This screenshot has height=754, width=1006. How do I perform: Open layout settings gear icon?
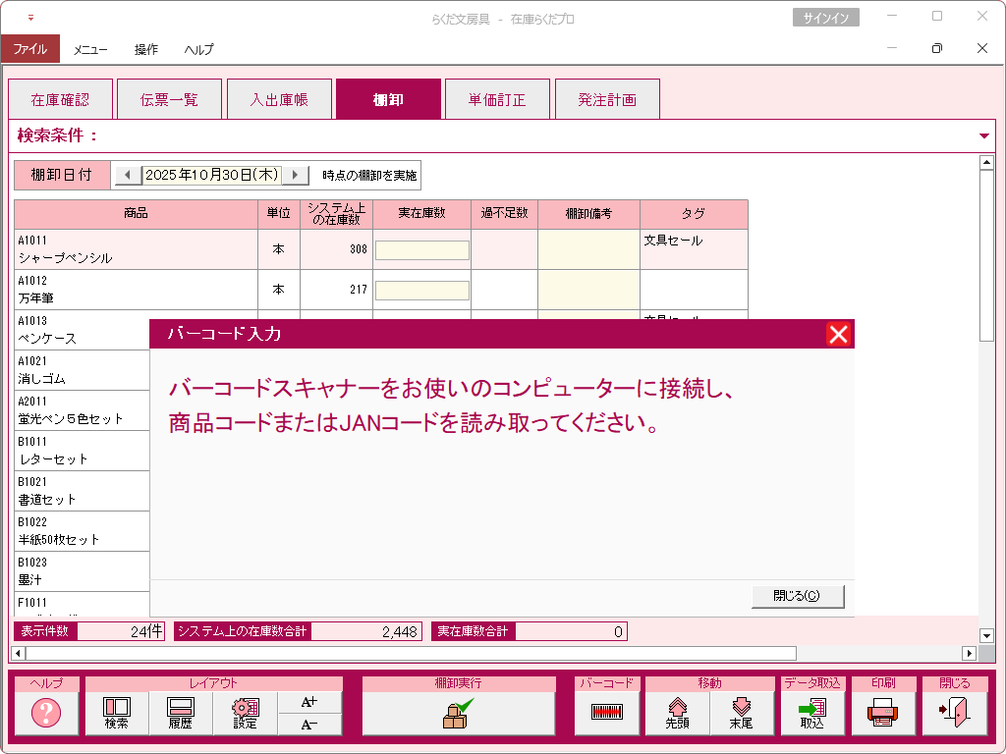tap(245, 713)
